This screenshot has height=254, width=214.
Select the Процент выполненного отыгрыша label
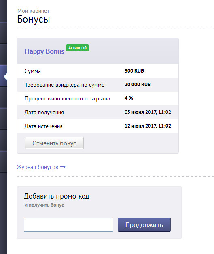[67, 99]
